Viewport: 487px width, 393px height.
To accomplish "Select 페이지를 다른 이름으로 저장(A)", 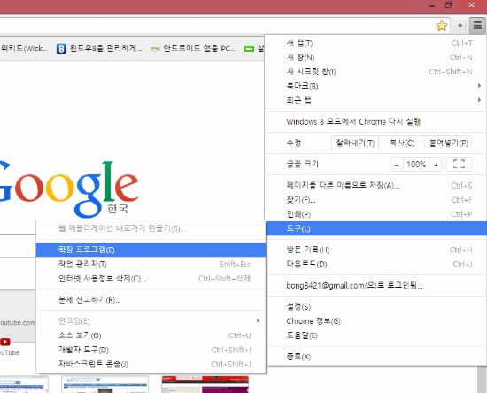I will [x=375, y=185].
